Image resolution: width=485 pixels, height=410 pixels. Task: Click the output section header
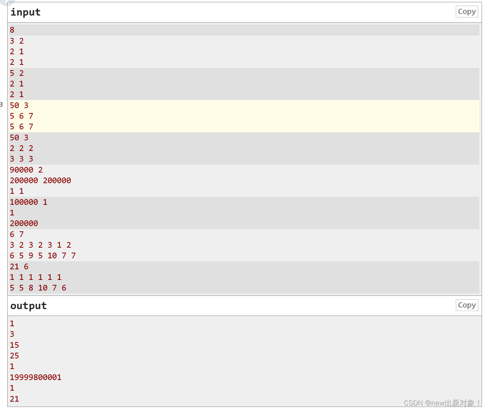28,306
